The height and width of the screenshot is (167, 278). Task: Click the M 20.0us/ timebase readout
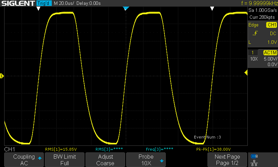pos(64,3)
